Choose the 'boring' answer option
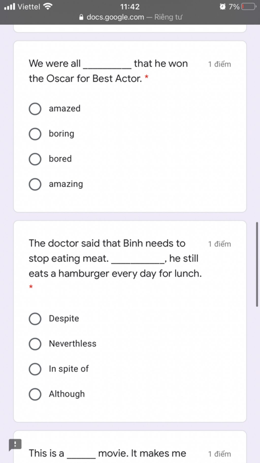 coord(35,134)
